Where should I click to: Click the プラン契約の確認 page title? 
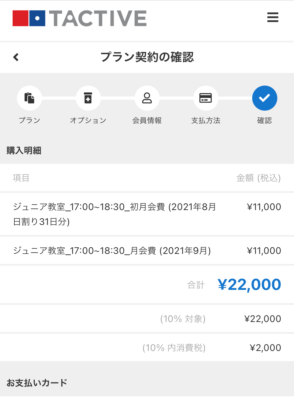pyautogui.click(x=147, y=57)
